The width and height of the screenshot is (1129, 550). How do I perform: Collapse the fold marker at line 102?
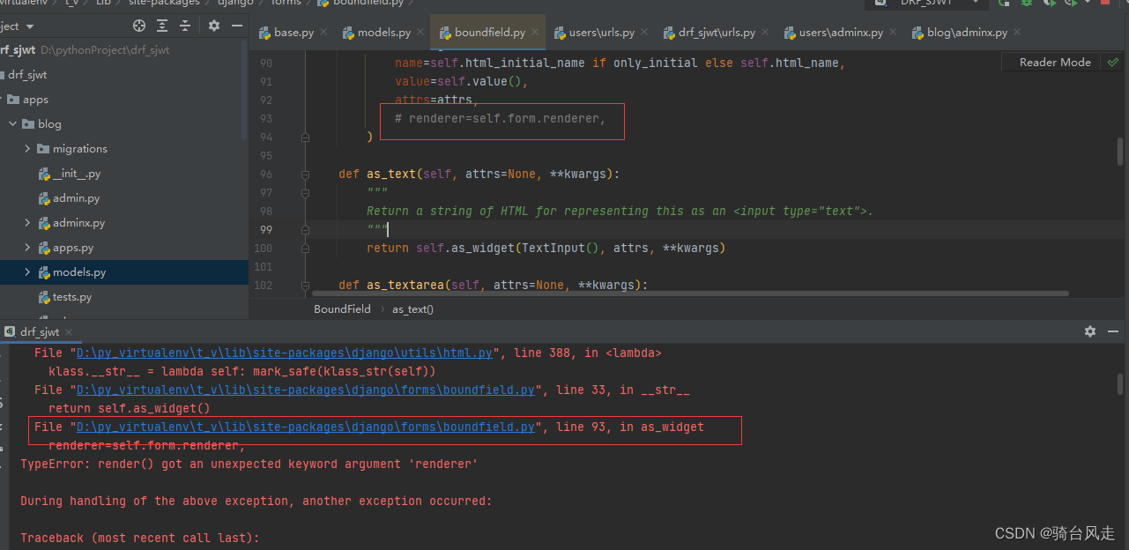click(305, 285)
